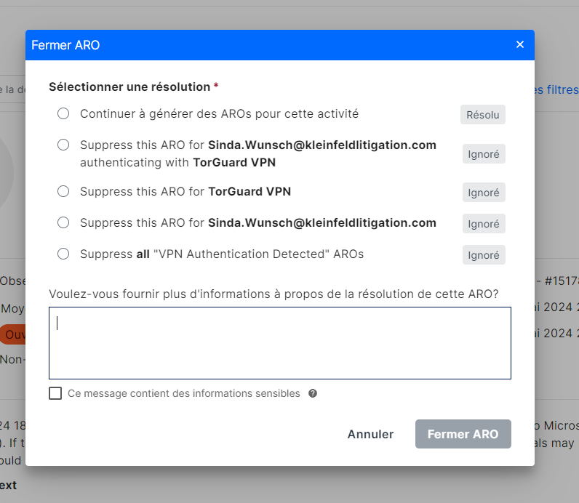Confirm with the grey Fermer ARO button

[463, 434]
